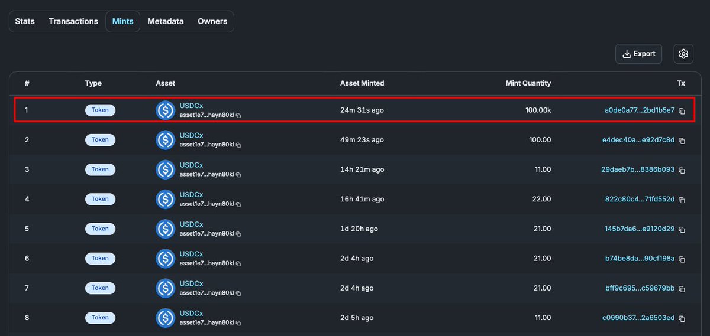Click minted time 1d 20h ago

pos(359,229)
